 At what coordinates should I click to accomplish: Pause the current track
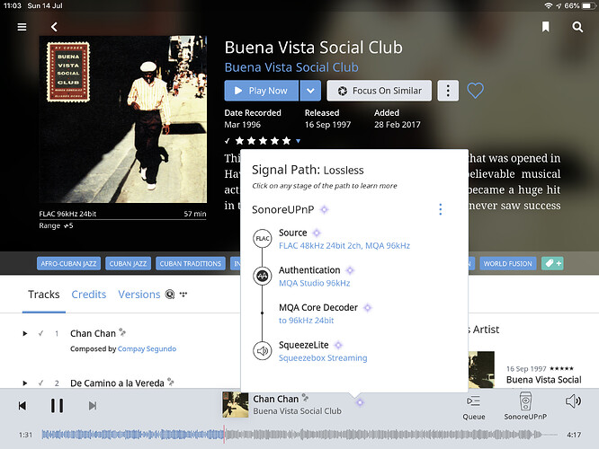[x=57, y=406]
